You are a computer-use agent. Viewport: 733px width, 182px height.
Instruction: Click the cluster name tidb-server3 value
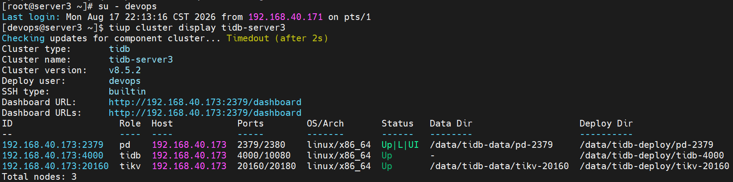[141, 59]
